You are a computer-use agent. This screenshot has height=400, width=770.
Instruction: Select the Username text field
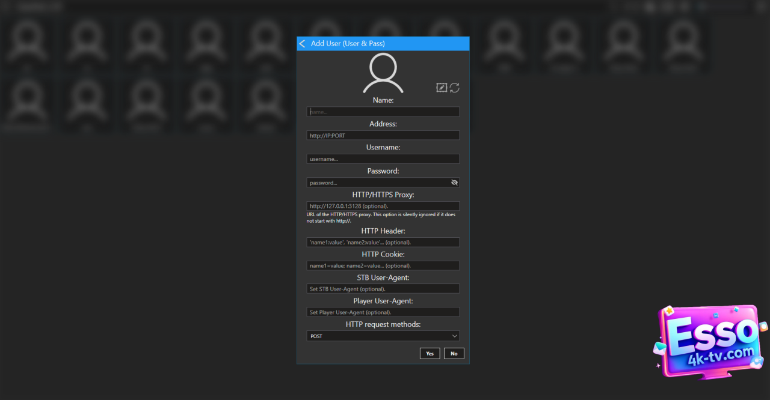(383, 159)
